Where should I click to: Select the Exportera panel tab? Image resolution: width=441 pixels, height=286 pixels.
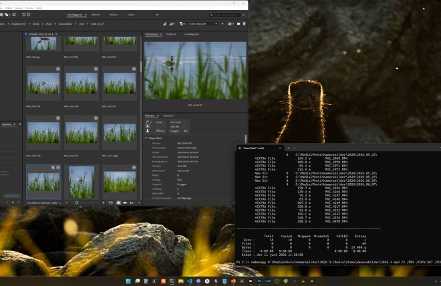(7, 124)
